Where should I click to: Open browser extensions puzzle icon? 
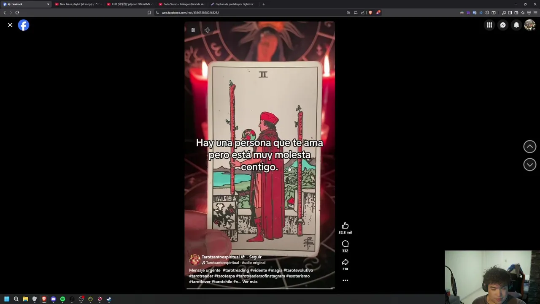(487, 13)
